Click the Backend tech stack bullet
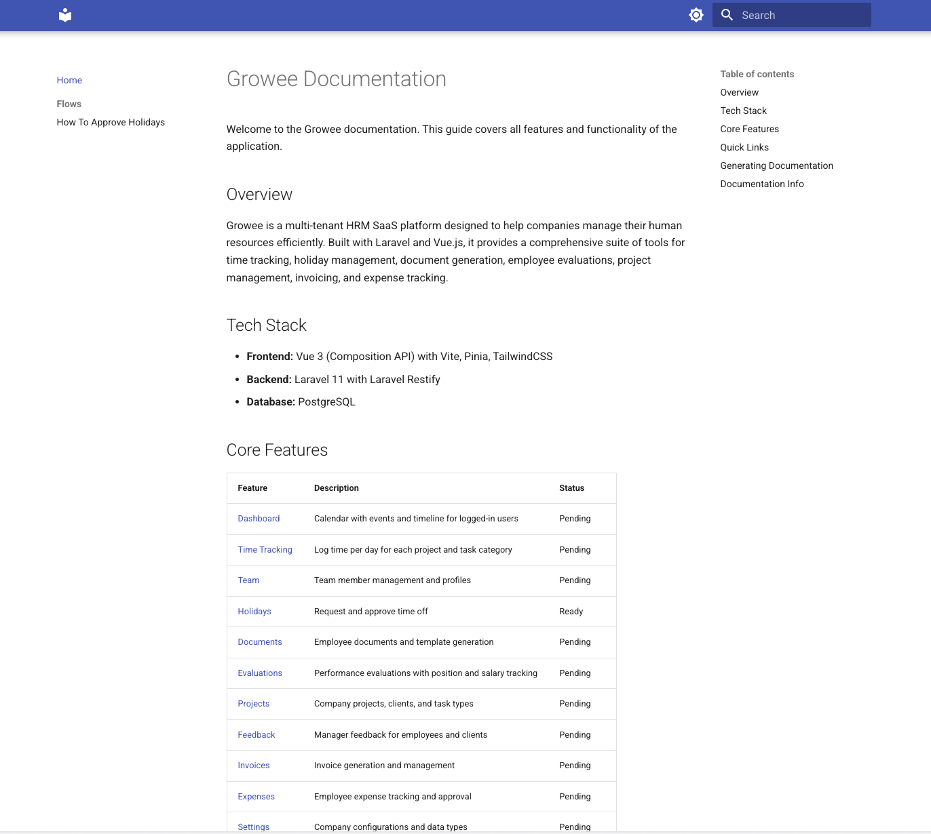Image resolution: width=931 pixels, height=834 pixels. tap(343, 380)
